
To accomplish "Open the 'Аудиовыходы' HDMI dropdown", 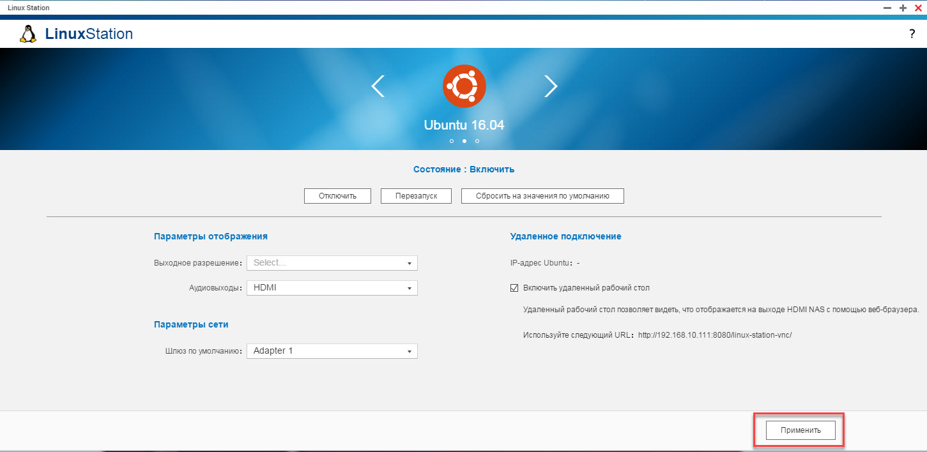I will point(332,288).
